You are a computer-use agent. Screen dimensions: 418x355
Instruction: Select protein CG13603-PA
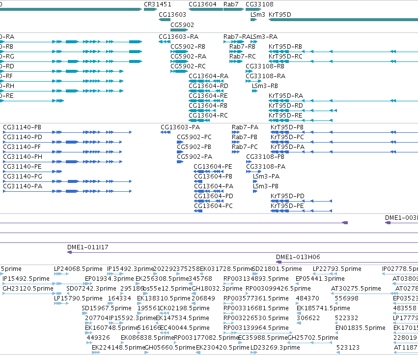click(180, 127)
